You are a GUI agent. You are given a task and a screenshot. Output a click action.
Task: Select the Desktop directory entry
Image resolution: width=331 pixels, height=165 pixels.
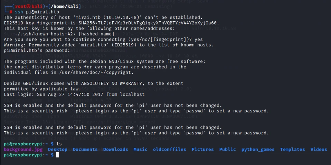pyautogui.click(x=58, y=150)
